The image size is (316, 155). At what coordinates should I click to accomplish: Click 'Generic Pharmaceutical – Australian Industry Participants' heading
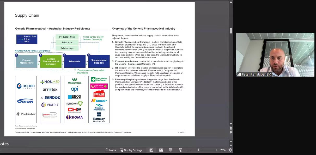(53, 29)
